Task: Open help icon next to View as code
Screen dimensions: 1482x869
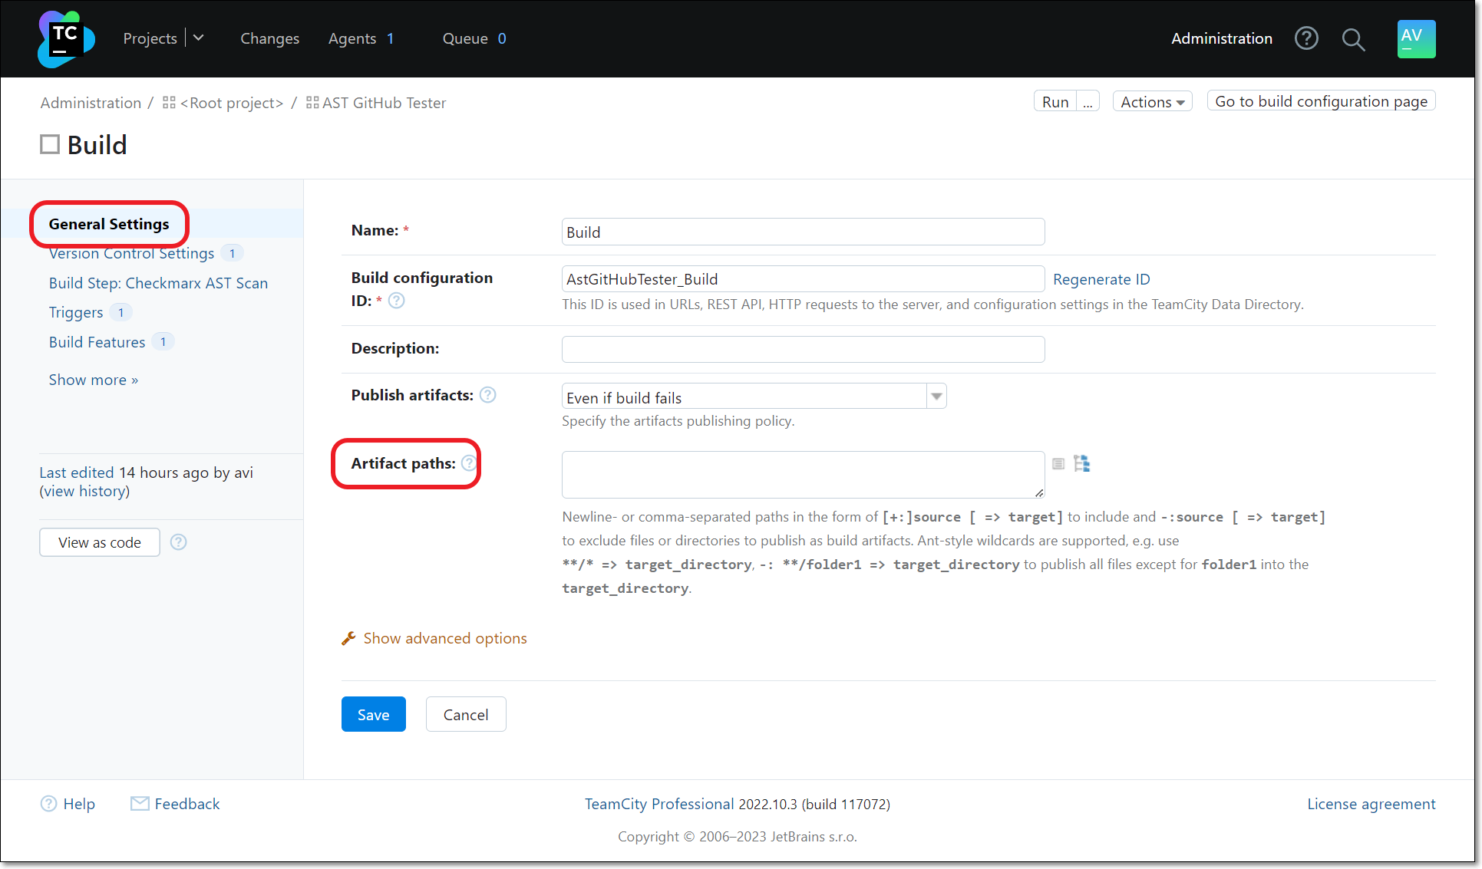Action: point(178,541)
